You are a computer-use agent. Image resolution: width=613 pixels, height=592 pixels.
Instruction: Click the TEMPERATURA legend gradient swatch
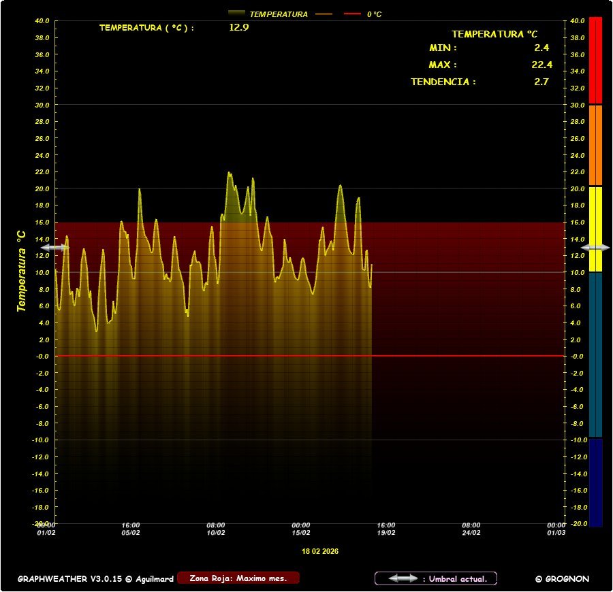coord(236,14)
